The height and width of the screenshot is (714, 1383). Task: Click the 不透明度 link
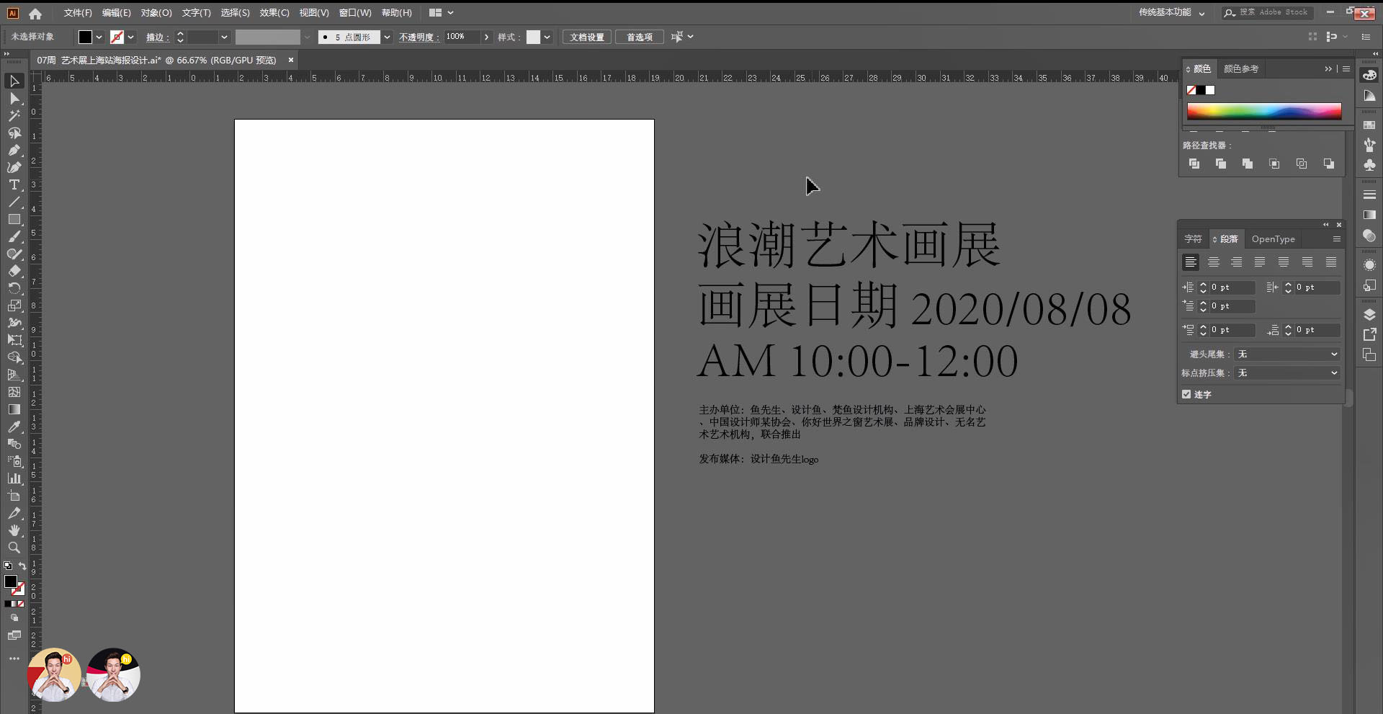419,37
